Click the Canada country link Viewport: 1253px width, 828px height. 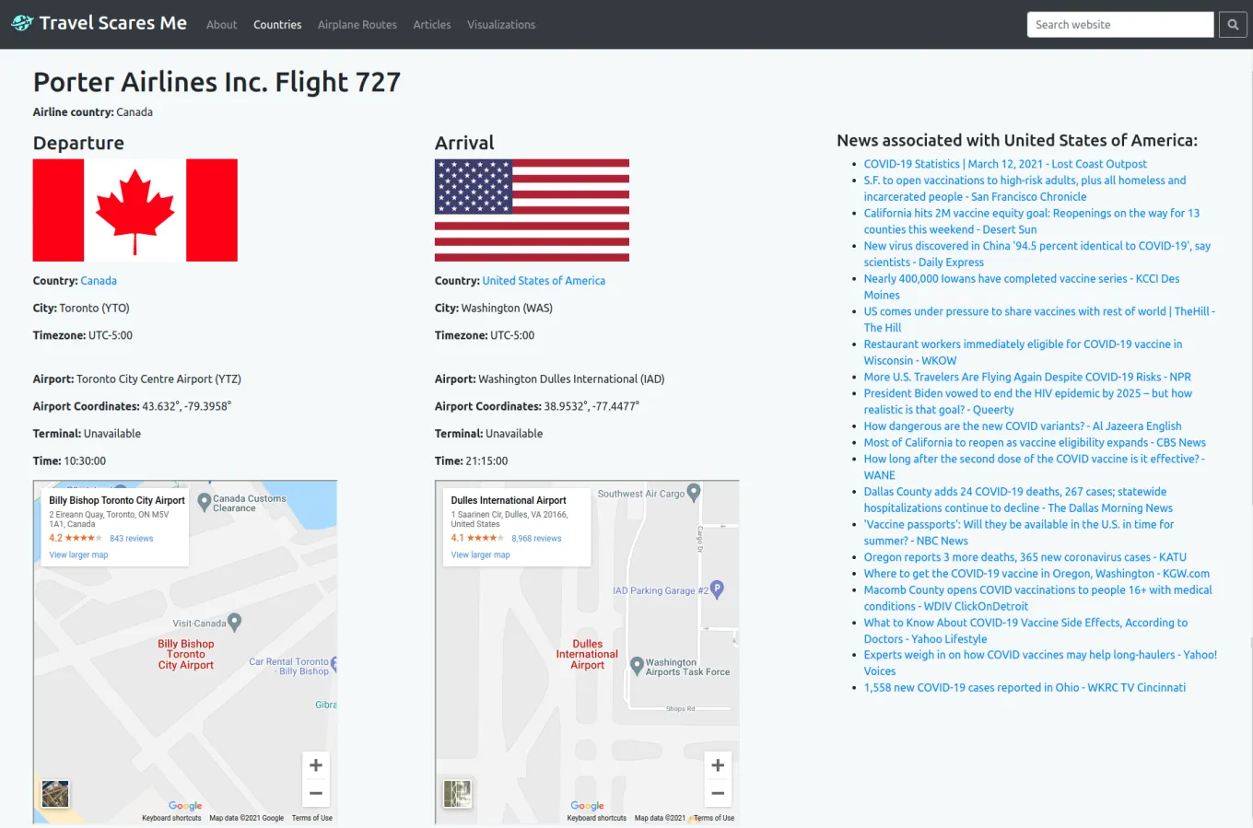pos(99,280)
